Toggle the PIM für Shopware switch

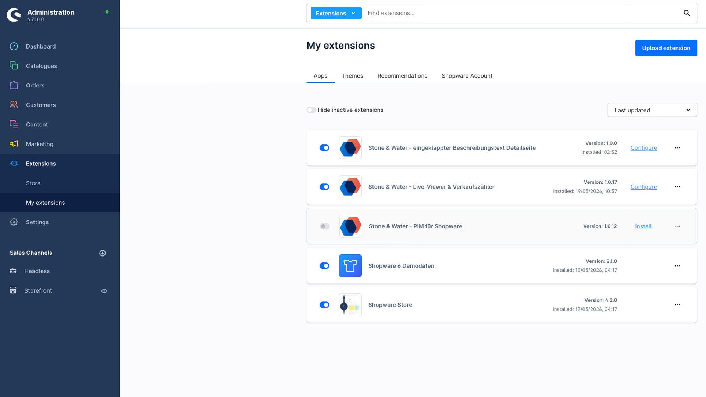coord(325,226)
